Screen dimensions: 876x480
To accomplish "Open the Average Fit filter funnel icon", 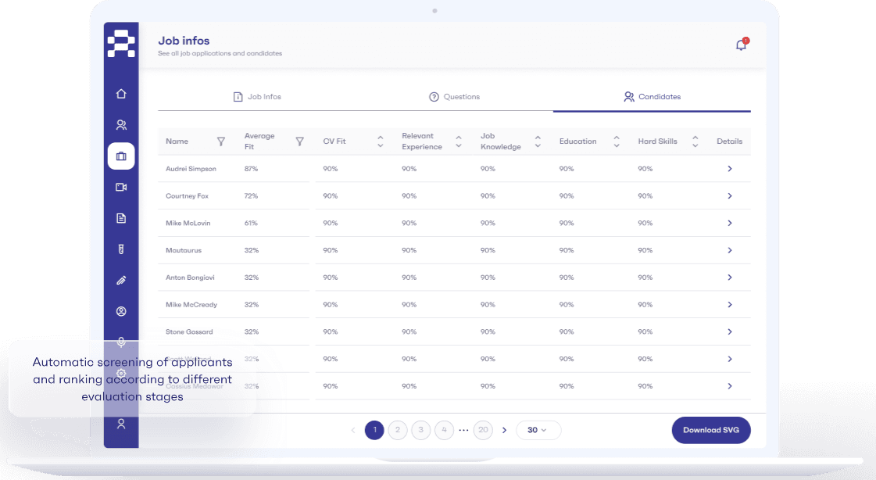I will coord(300,141).
